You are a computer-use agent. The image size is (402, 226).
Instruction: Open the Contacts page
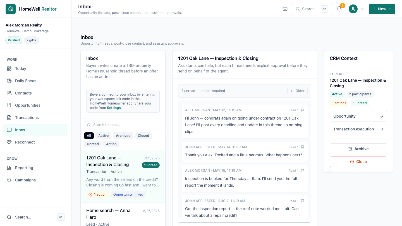pos(35,93)
